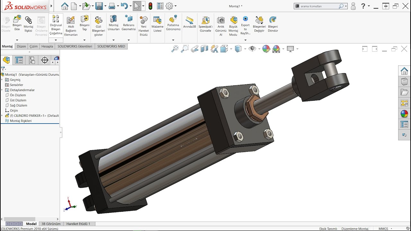The height and width of the screenshot is (231, 411).
Task: Open the View Settings monitor icon
Action: click(291, 49)
